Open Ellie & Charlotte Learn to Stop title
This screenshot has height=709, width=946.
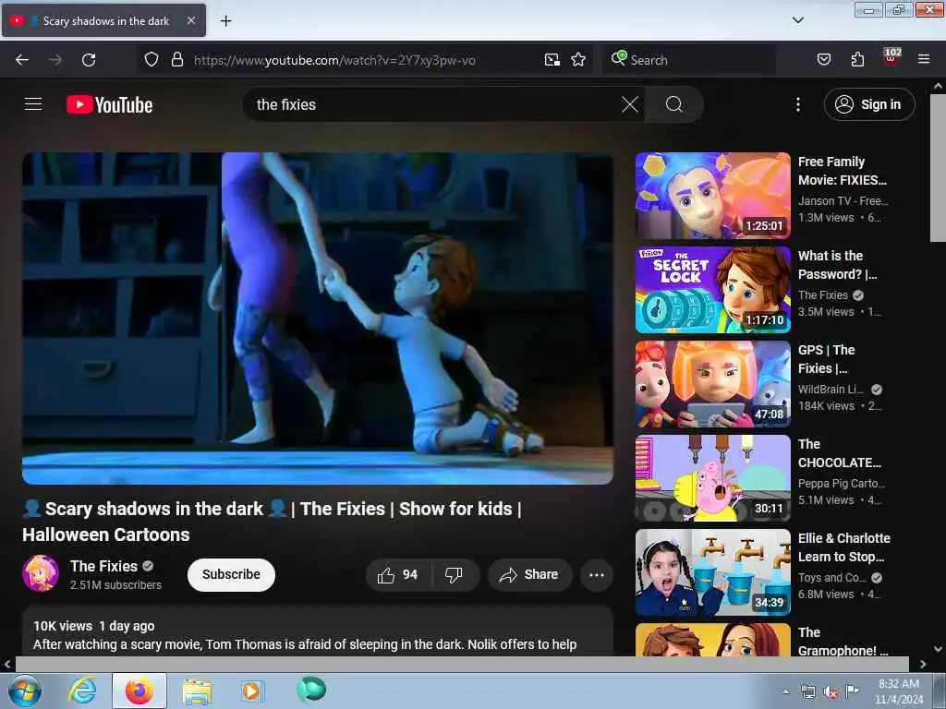click(x=844, y=547)
